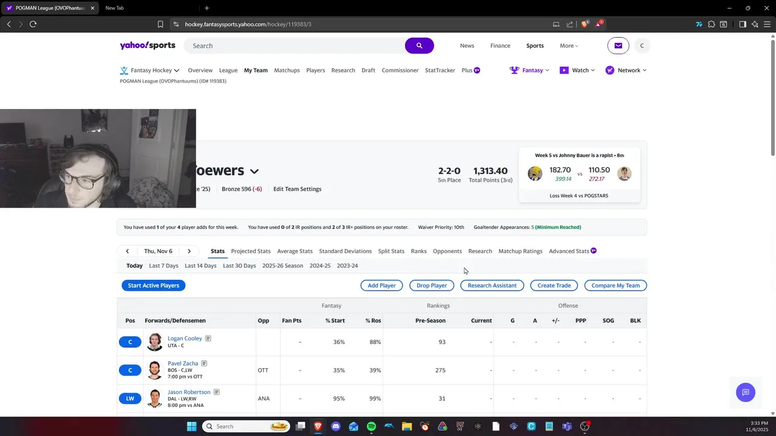Open Edit Team Settings link
The width and height of the screenshot is (776, 436).
297,189
